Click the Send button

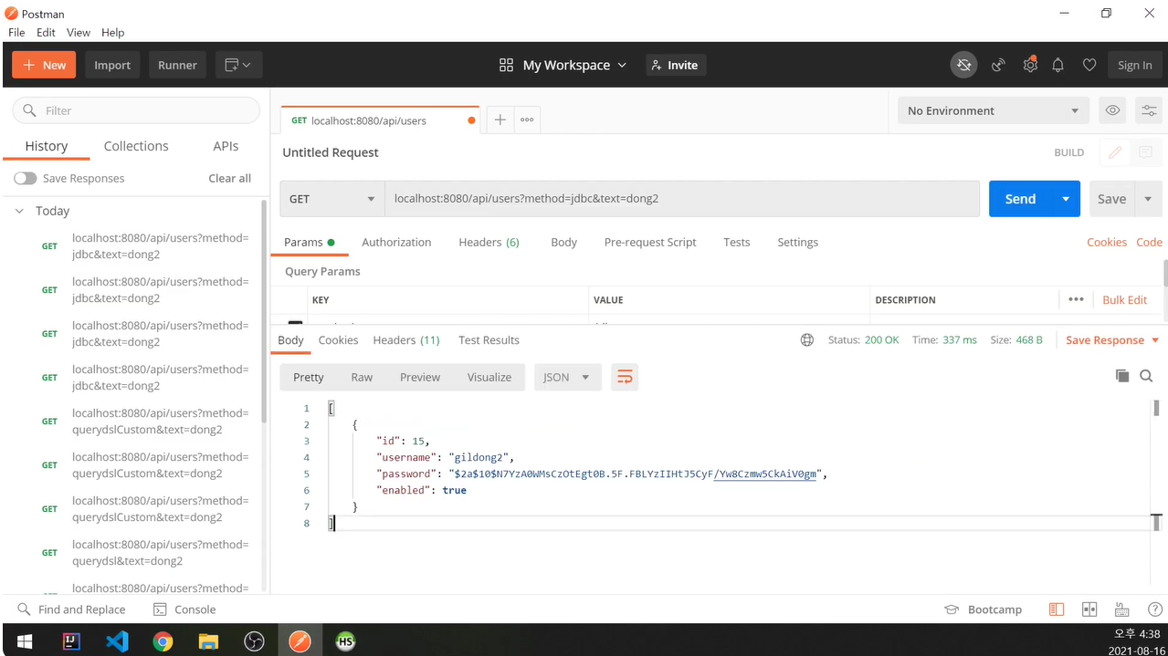point(1020,199)
